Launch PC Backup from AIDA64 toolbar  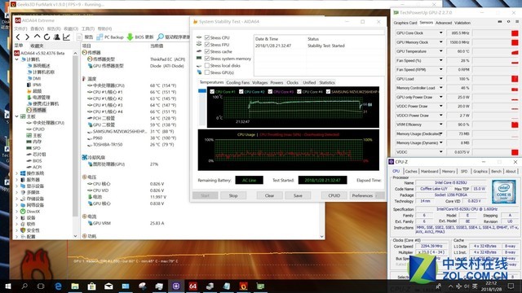pos(110,37)
